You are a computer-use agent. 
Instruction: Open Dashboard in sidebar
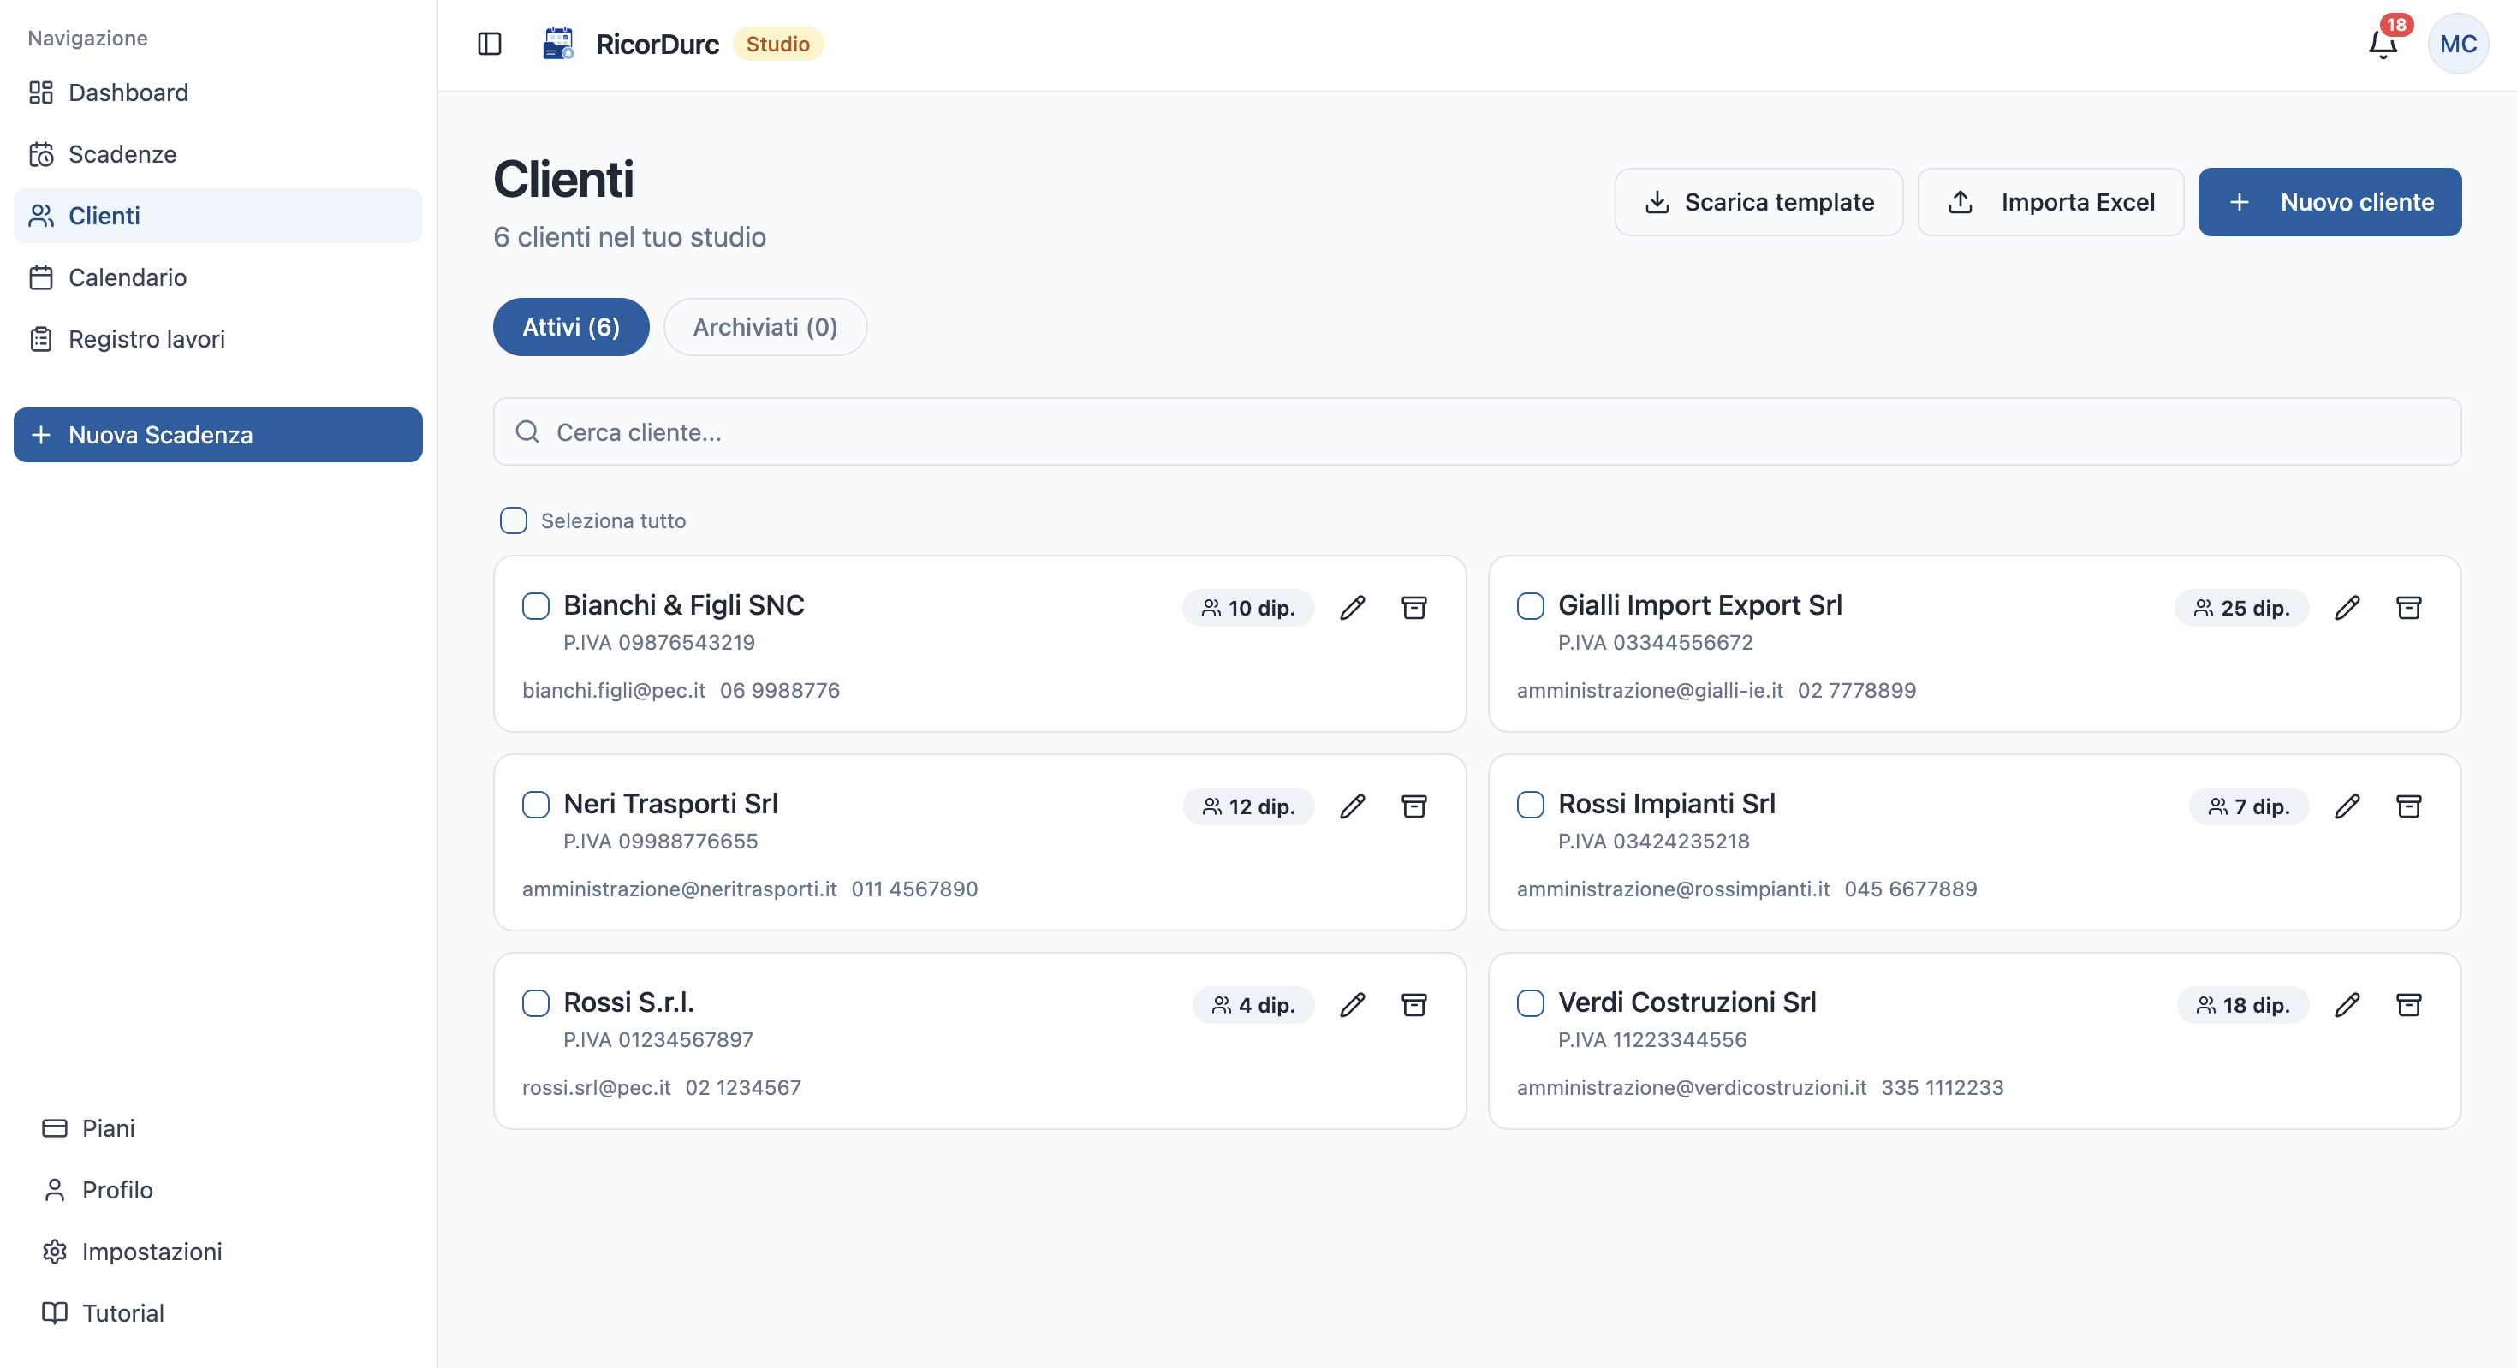click(x=218, y=92)
